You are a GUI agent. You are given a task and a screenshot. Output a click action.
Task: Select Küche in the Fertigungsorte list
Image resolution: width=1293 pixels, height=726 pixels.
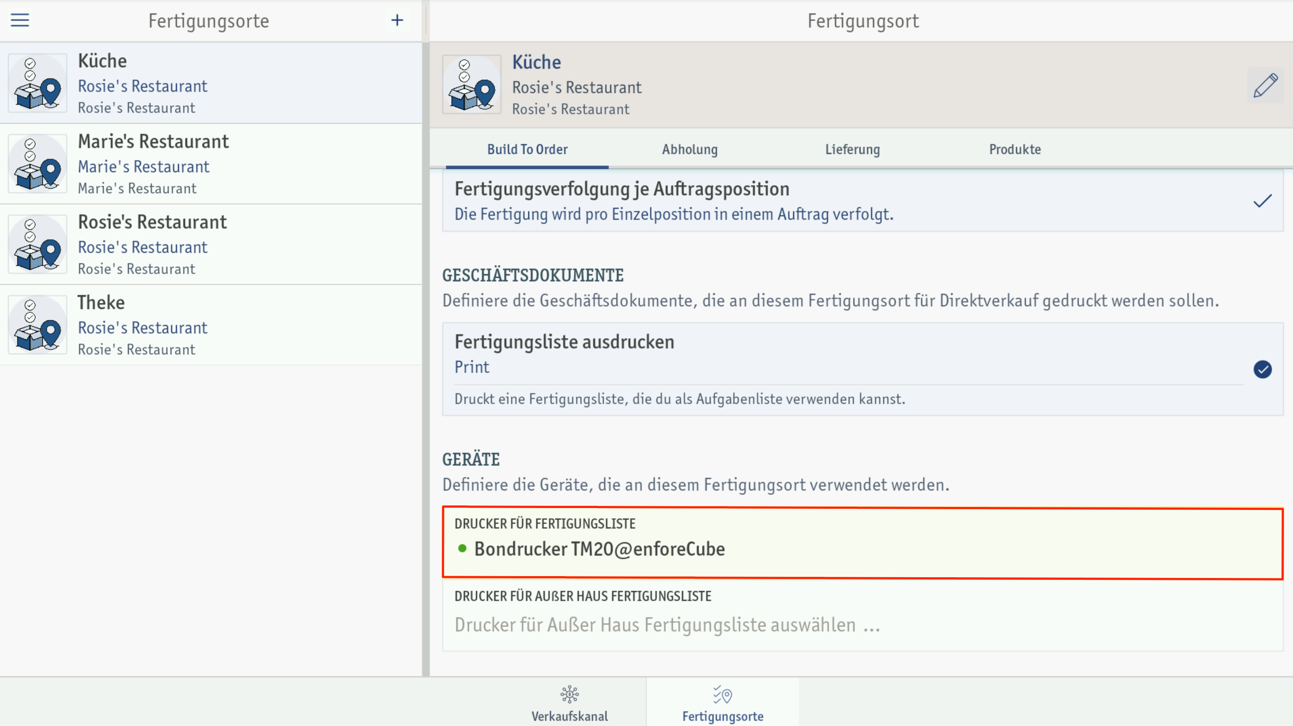pos(211,83)
